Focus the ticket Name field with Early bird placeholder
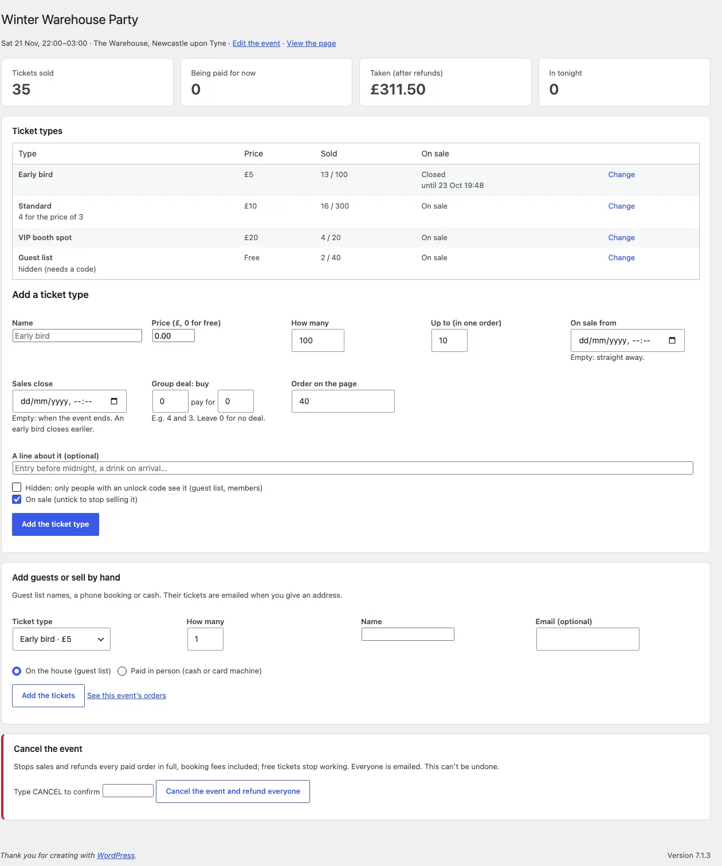The width and height of the screenshot is (722, 866). click(77, 336)
